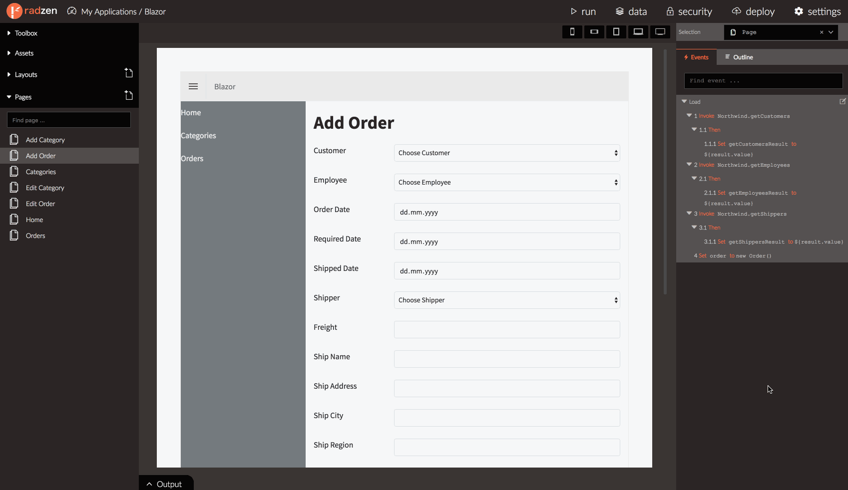
Task: Click the Required Date input field
Action: 507,241
